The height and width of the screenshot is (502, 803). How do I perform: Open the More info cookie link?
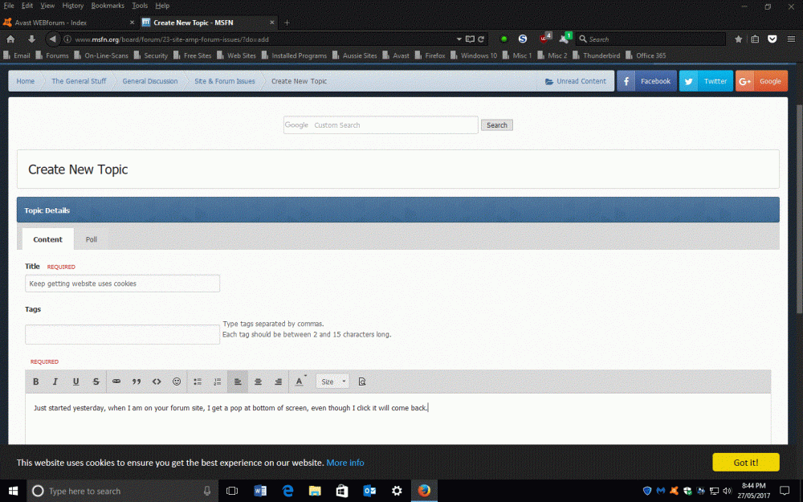345,463
